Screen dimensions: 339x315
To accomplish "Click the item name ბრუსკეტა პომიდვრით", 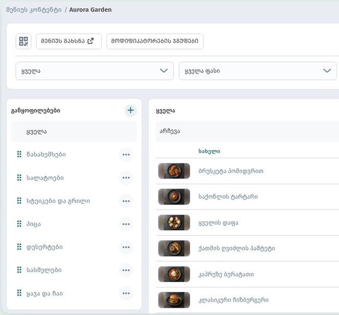I will 231,171.
